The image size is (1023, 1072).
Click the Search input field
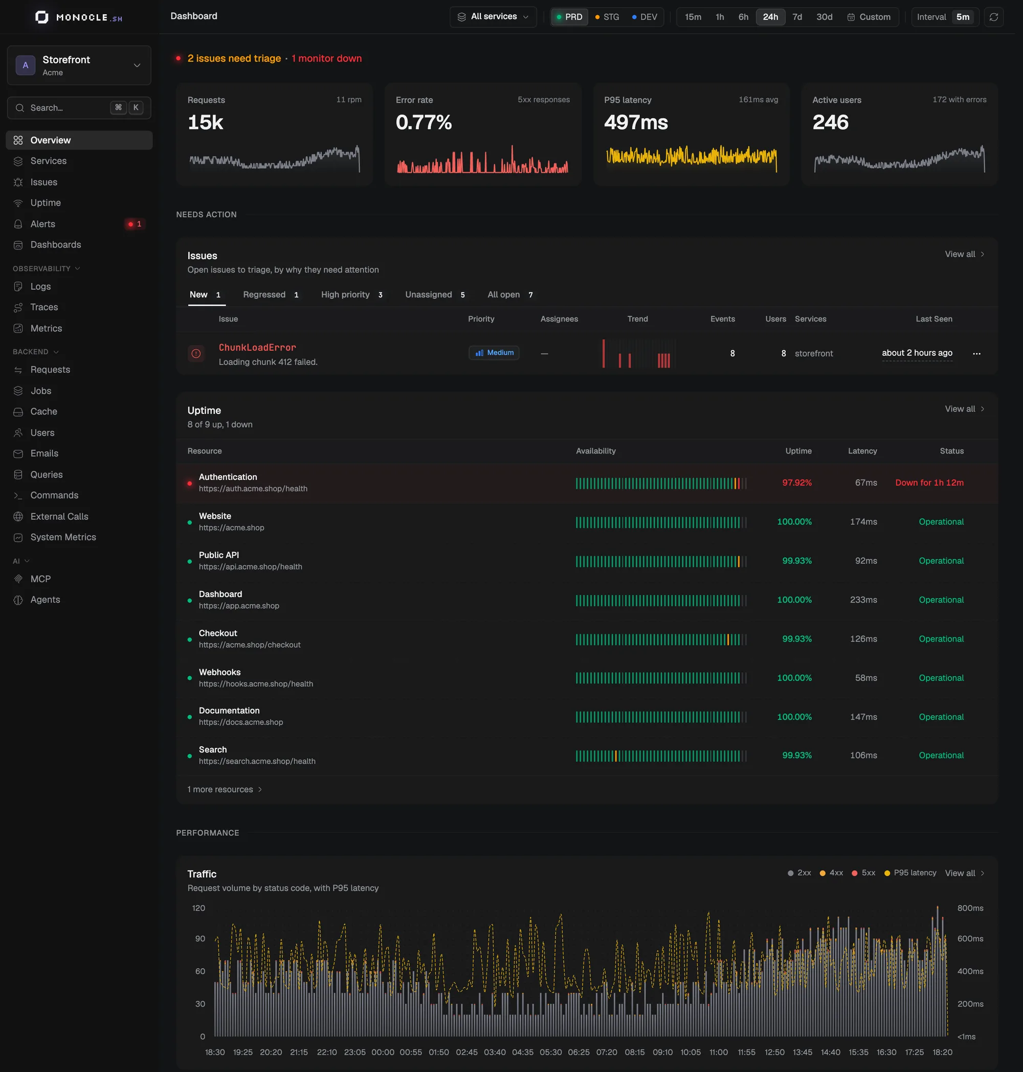tap(79, 108)
